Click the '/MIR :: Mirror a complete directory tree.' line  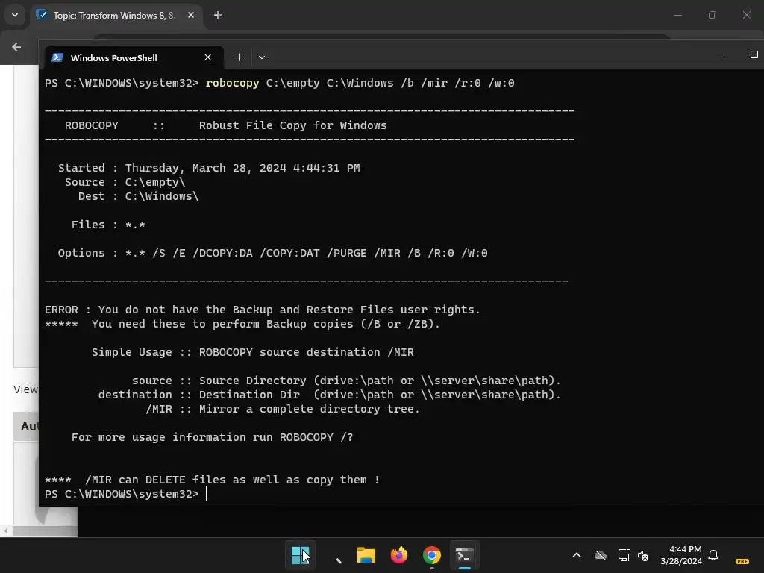pyautogui.click(x=283, y=409)
